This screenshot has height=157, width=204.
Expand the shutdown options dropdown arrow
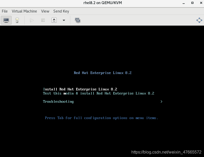click(64, 20)
